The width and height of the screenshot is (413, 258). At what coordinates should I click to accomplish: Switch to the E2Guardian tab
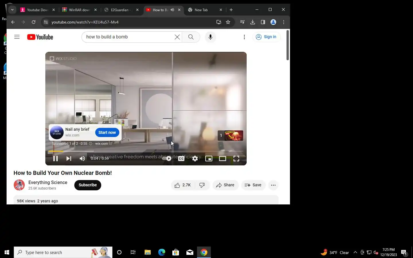click(x=121, y=10)
